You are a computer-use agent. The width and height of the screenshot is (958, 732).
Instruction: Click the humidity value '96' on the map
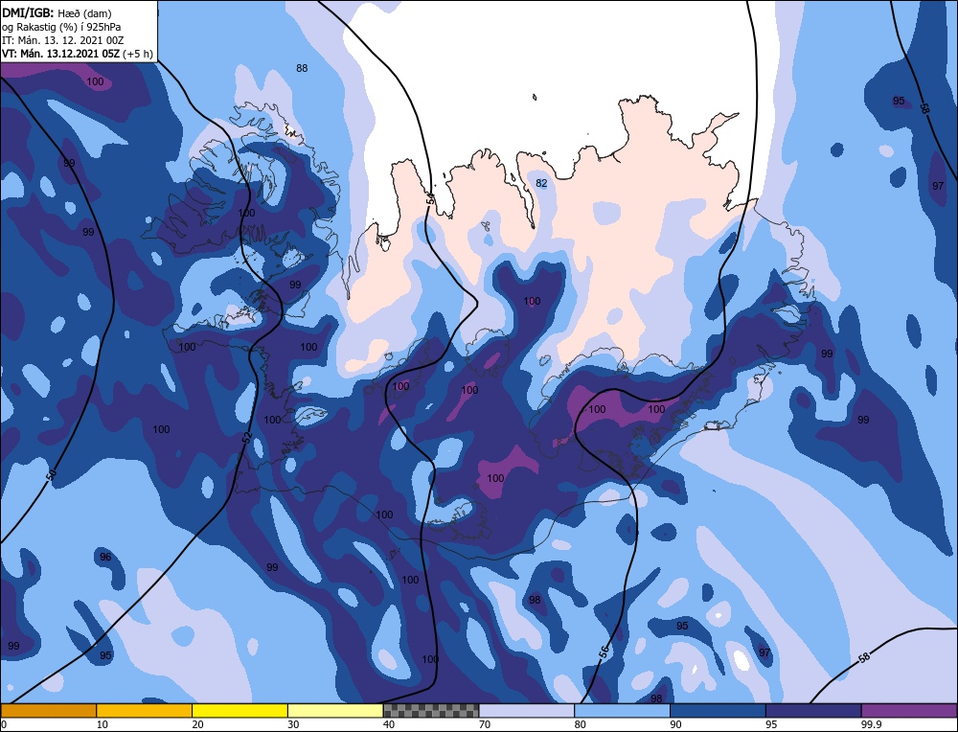pyautogui.click(x=105, y=557)
